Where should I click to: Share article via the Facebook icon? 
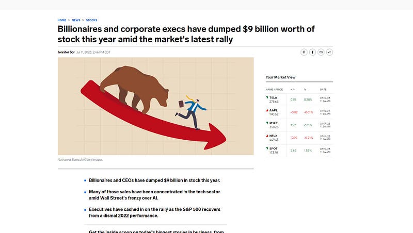pyautogui.click(x=312, y=53)
